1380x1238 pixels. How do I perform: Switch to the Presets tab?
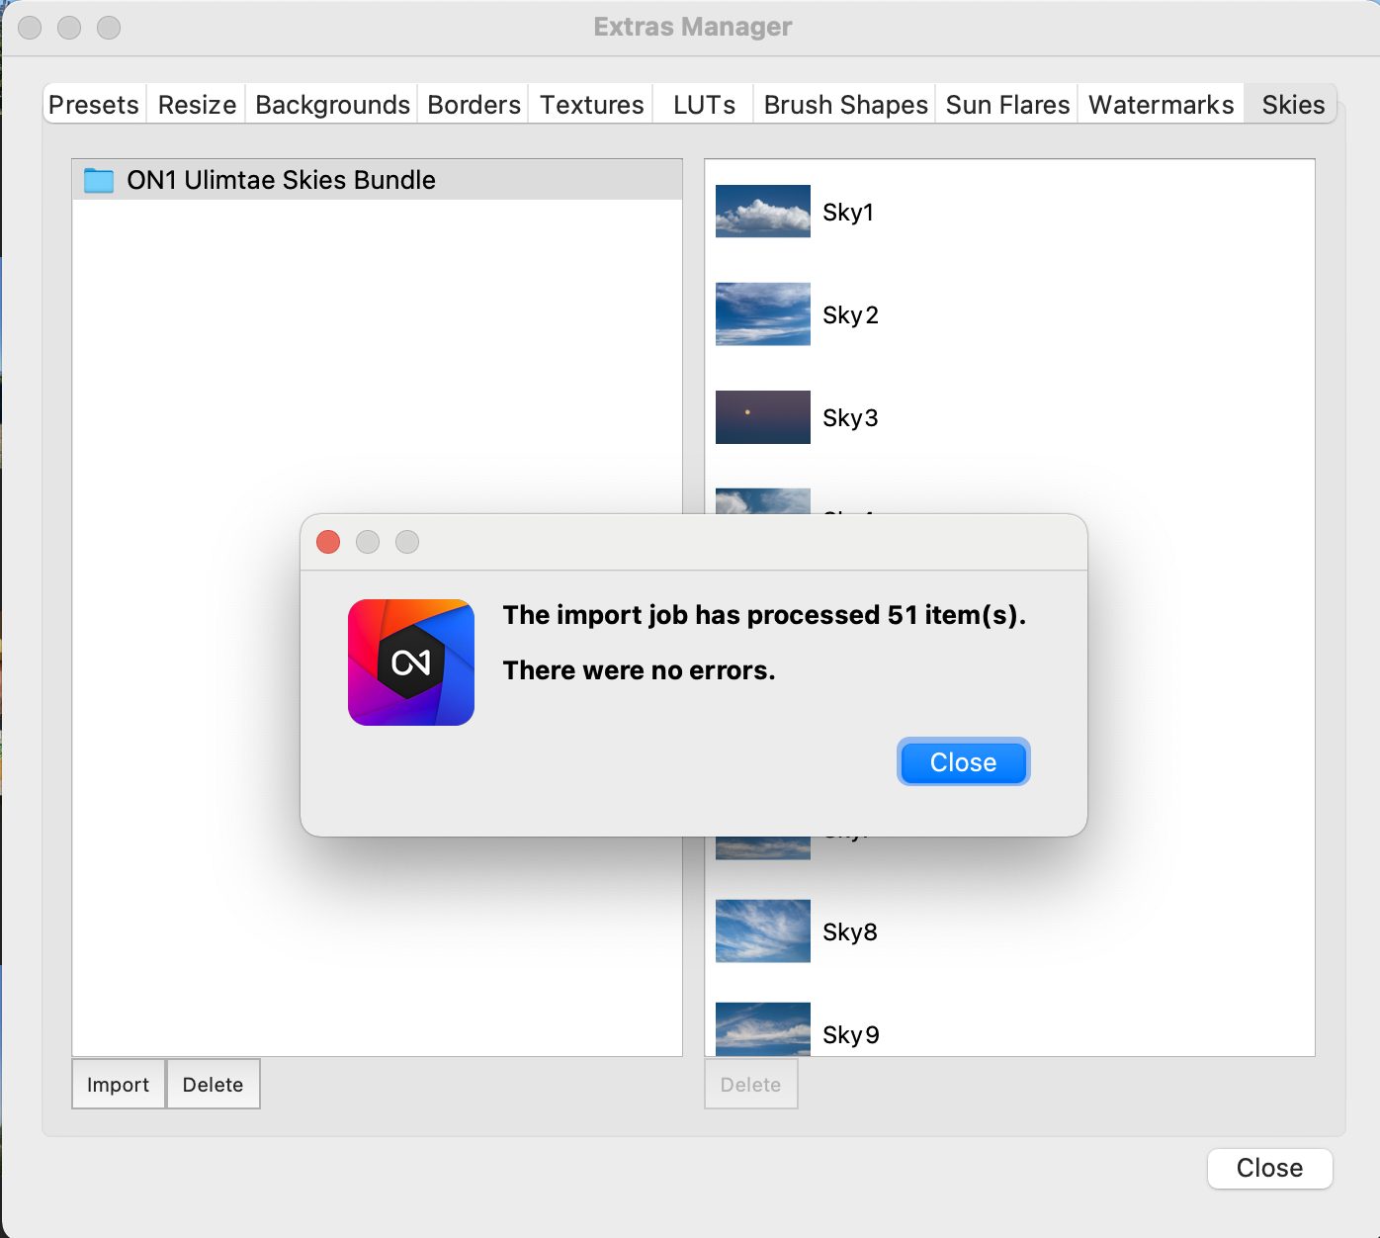94,105
